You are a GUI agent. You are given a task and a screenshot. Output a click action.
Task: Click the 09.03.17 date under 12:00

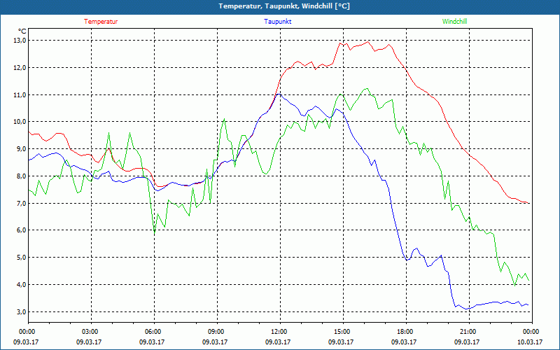[278, 342]
